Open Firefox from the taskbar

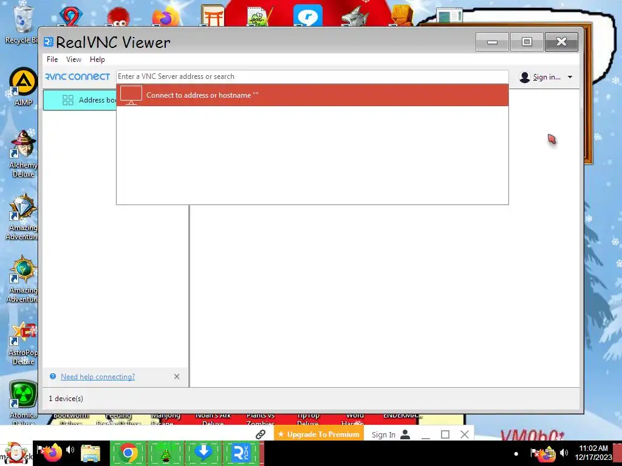(x=53, y=453)
